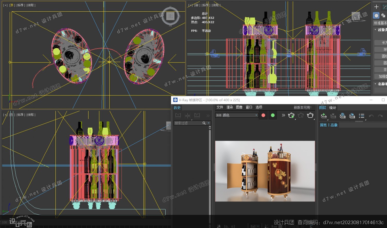Expand hidden toolbar items with the double chevron

coord(283,115)
